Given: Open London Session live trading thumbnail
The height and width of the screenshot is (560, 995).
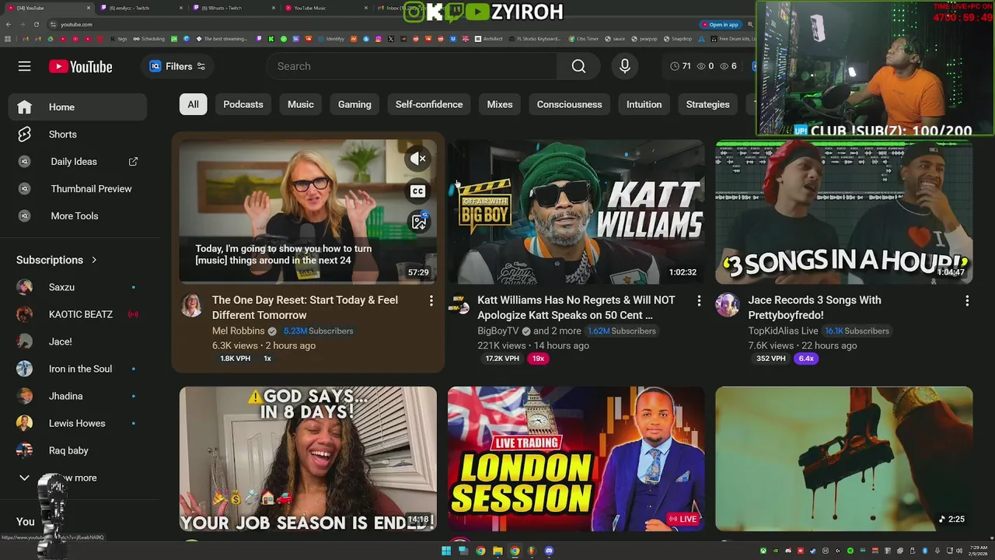Looking at the screenshot, I should (x=576, y=459).
